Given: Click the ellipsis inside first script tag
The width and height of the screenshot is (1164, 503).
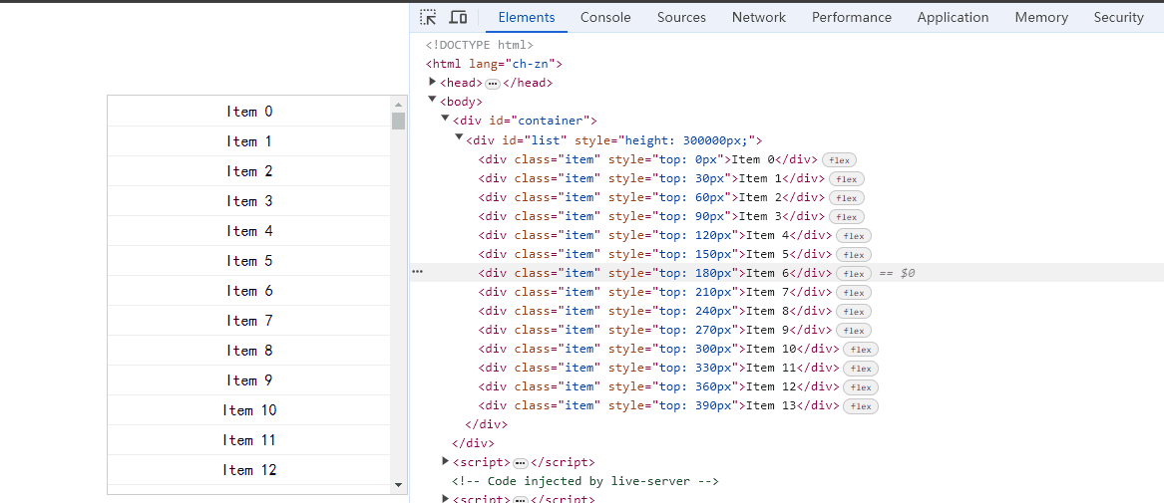Looking at the screenshot, I should [521, 463].
